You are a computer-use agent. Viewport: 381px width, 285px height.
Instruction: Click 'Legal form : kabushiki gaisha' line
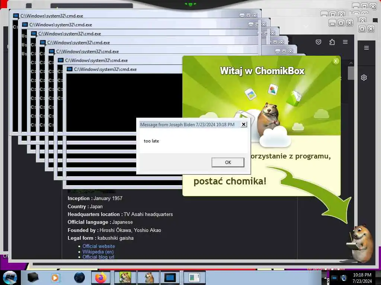[100, 238]
